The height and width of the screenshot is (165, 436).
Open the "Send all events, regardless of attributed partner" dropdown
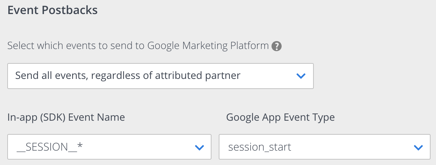[161, 76]
